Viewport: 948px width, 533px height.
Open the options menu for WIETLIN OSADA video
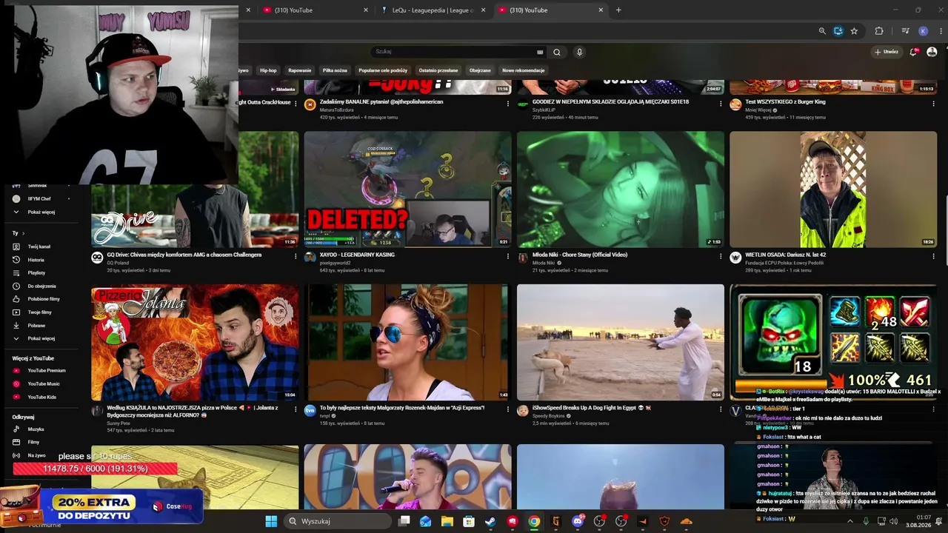click(x=933, y=256)
